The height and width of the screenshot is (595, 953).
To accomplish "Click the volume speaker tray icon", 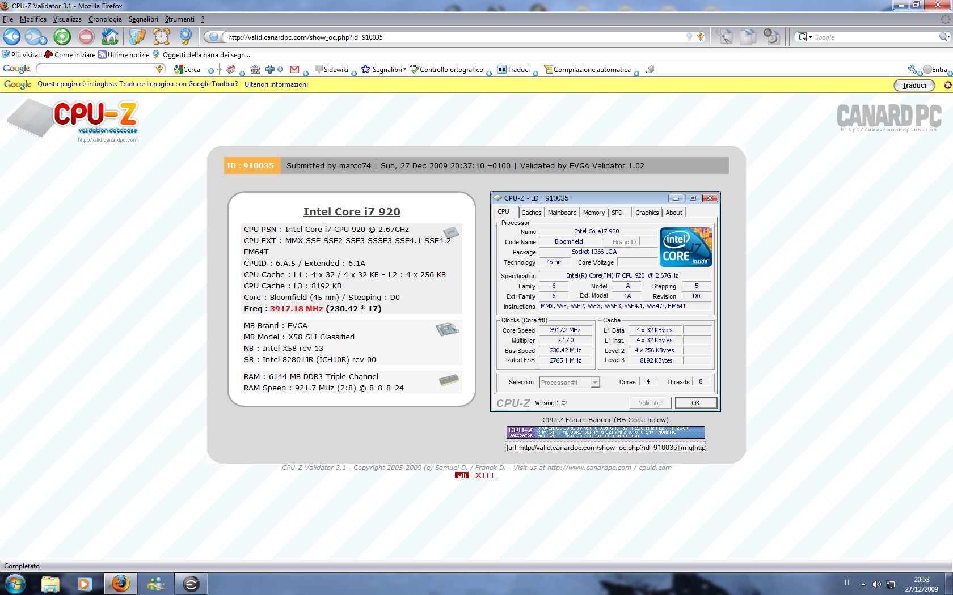I will (876, 584).
